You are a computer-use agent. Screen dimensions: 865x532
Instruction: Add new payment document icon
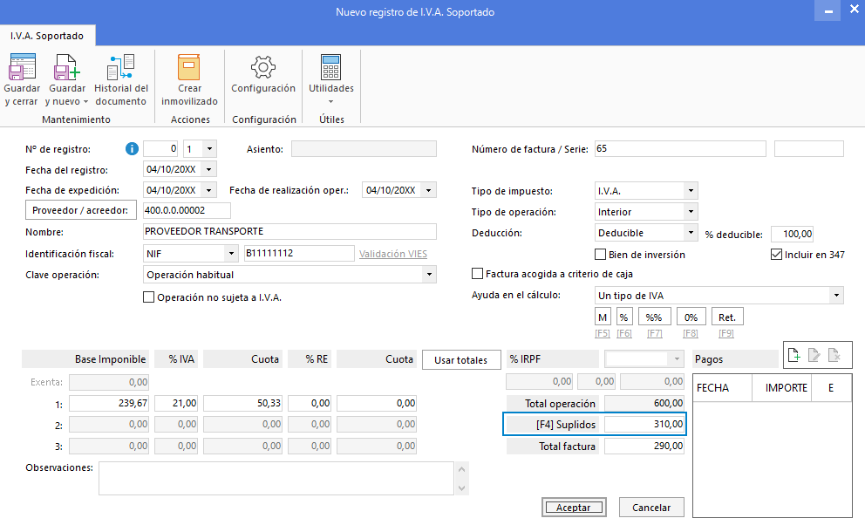793,355
